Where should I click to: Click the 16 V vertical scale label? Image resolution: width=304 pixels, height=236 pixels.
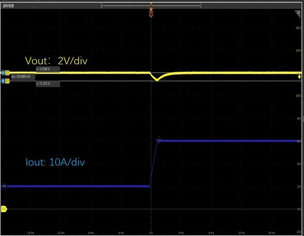(298, 28)
